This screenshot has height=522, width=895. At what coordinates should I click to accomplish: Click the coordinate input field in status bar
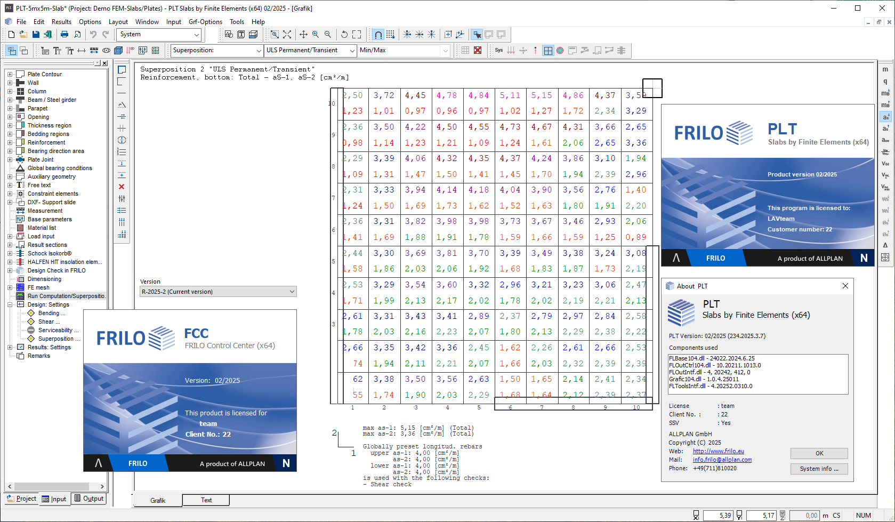click(x=719, y=515)
